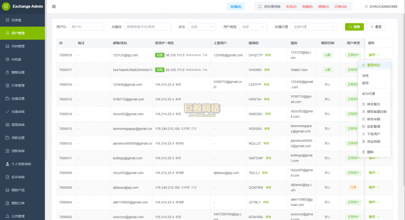Screen dimensions: 405x220
Task: Click the 充值审核 checkmark icon in sidebar
Action: coord(7,111)
